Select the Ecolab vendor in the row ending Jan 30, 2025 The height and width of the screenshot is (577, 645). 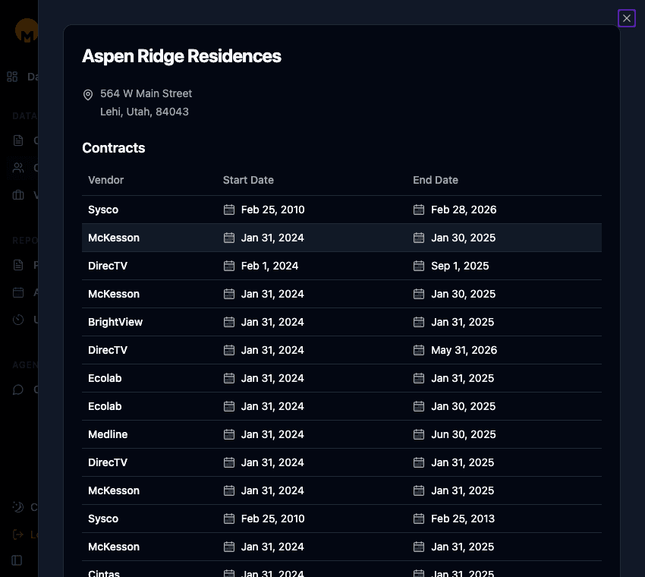[x=105, y=406]
